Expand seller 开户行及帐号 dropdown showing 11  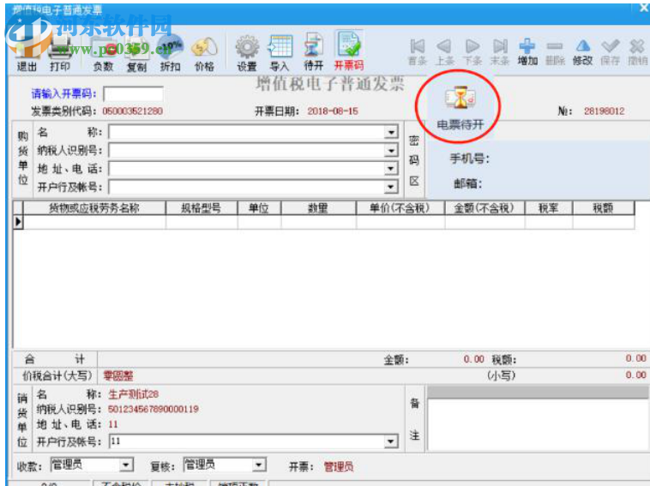click(x=390, y=441)
